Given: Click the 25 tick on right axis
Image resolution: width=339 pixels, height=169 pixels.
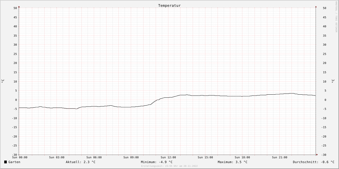Looking at the screenshot, I should point(324,54).
